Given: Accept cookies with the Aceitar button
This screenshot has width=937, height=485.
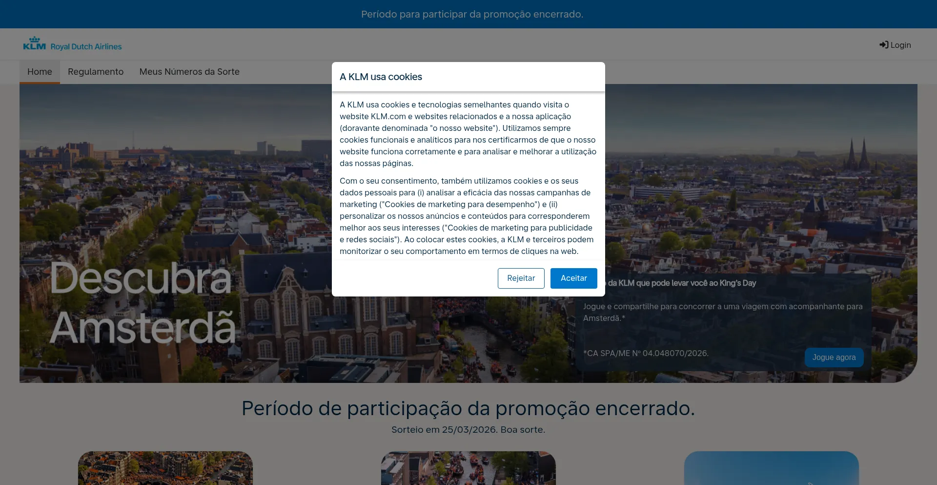Looking at the screenshot, I should click(x=573, y=278).
